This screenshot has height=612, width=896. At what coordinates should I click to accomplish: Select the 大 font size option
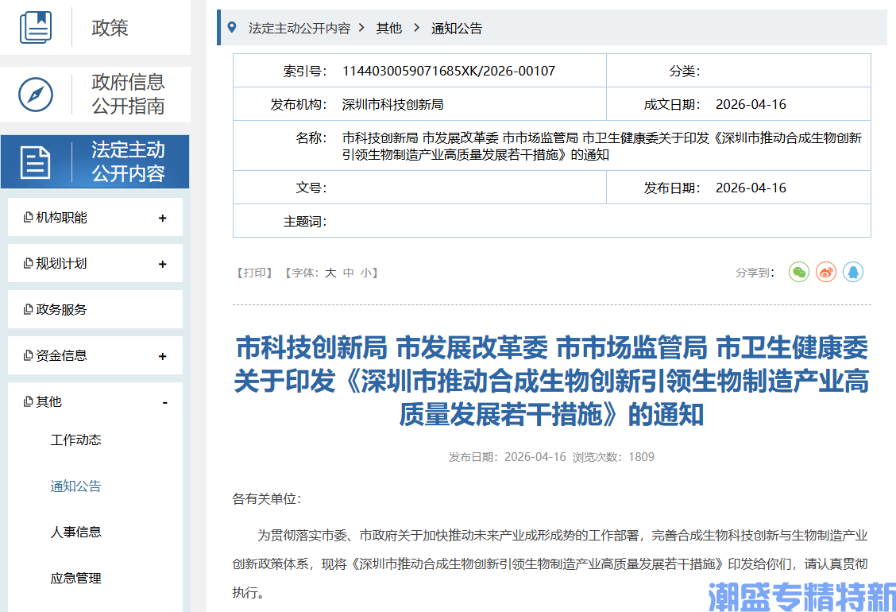click(x=330, y=272)
